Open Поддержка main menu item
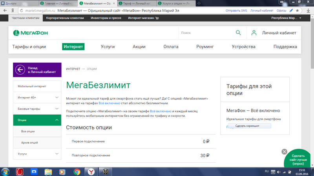The height and width of the screenshot is (176, 314). (285, 47)
